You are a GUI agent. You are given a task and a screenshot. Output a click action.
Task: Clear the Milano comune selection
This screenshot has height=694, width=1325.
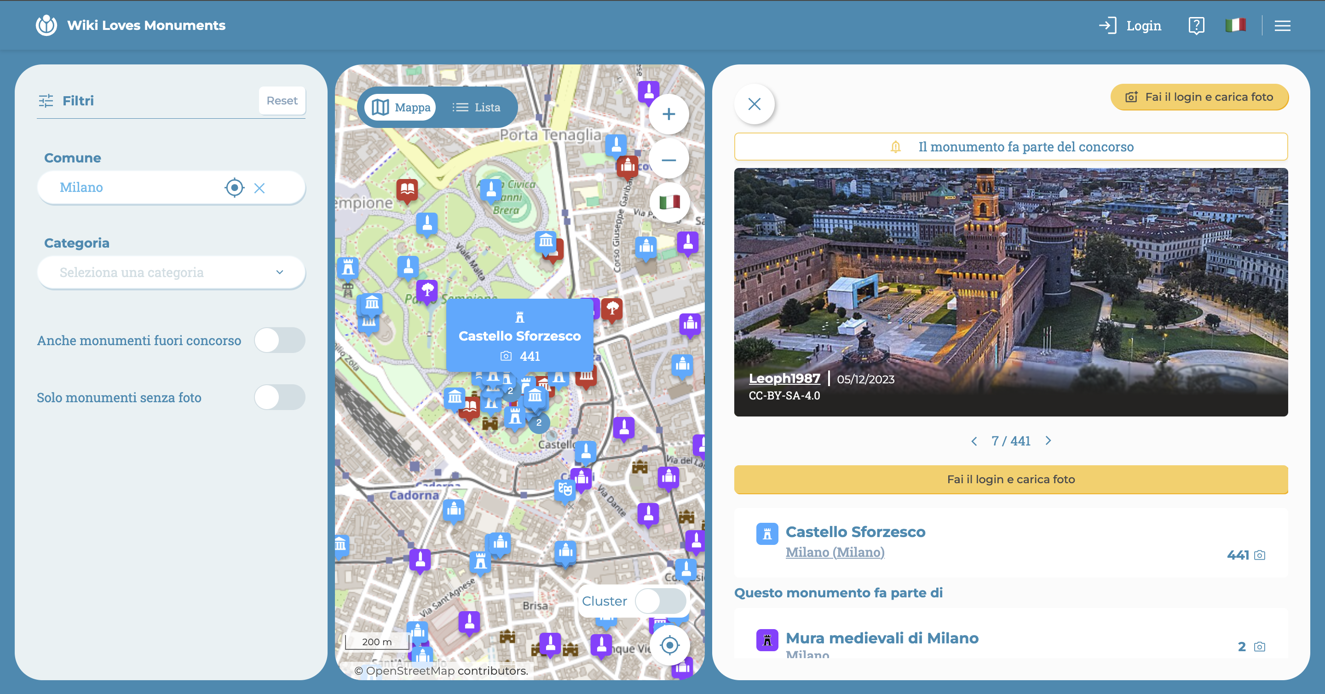tap(259, 188)
